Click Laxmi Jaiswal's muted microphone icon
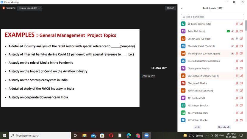 [x=237, y=24]
